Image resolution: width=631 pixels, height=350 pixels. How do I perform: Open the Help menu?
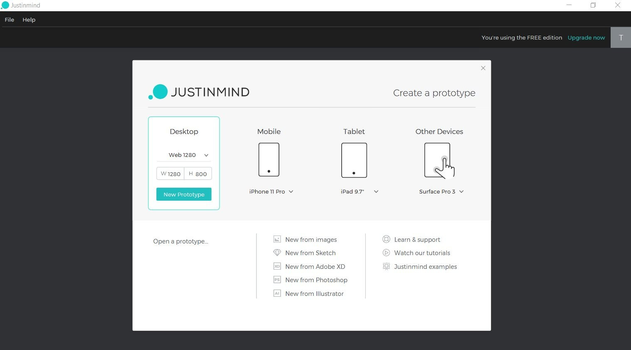point(29,20)
